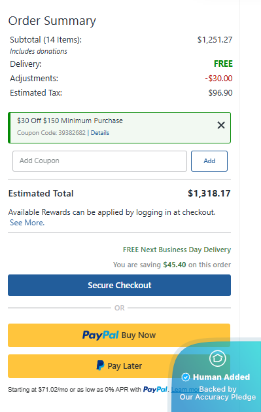
Task: Click the PayPal logo in financing text
Action: 155,390
